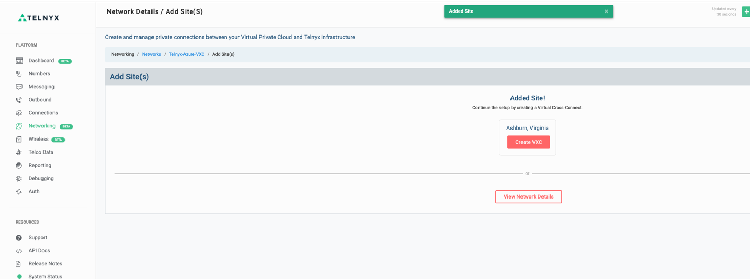Screen dimensions: 750x279
Task: Open the Support resource link
Action: 38,237
